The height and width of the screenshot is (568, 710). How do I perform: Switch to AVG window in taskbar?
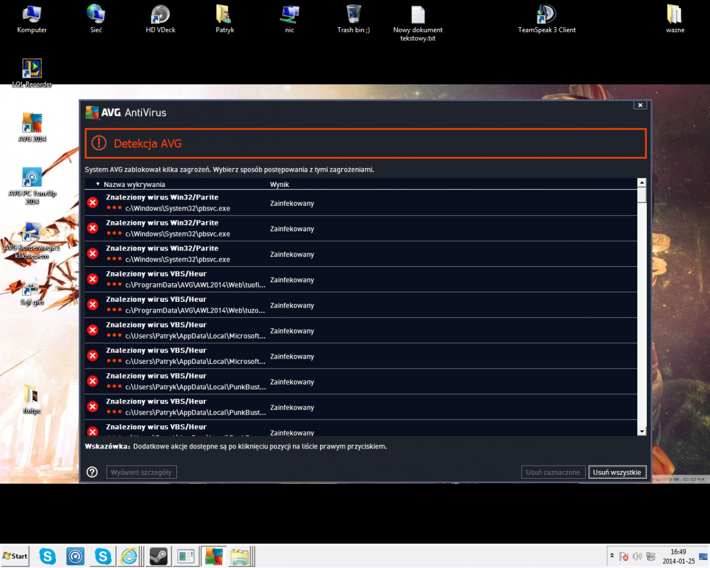[x=214, y=556]
